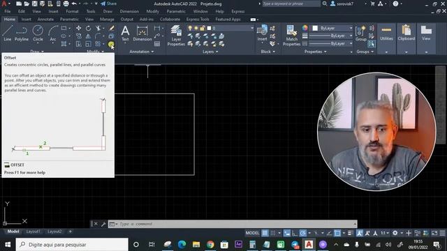The height and width of the screenshot is (251, 447).
Task: Open the Dimension menu
Action: (129, 11)
